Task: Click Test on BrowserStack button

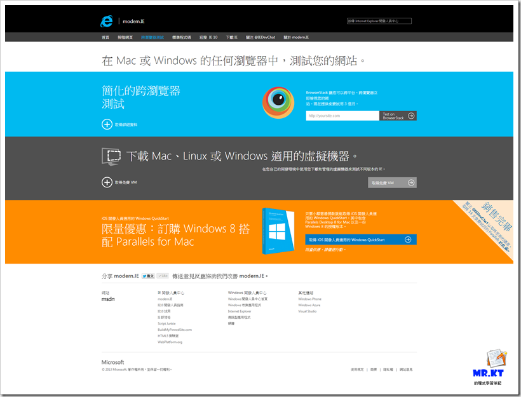Action: click(398, 116)
